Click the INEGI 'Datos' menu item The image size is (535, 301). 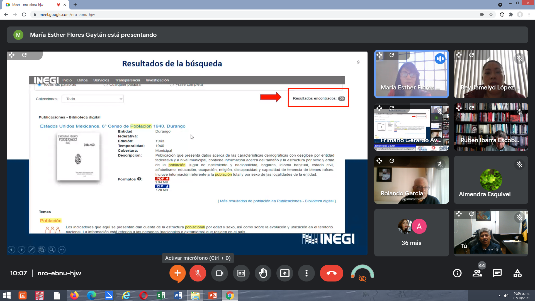pos(82,80)
